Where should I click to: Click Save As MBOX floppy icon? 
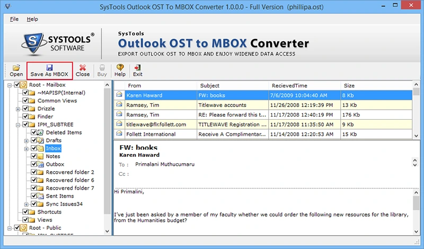click(49, 67)
